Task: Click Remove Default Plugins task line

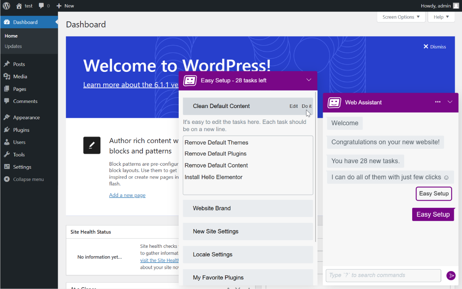Action: 215,154
